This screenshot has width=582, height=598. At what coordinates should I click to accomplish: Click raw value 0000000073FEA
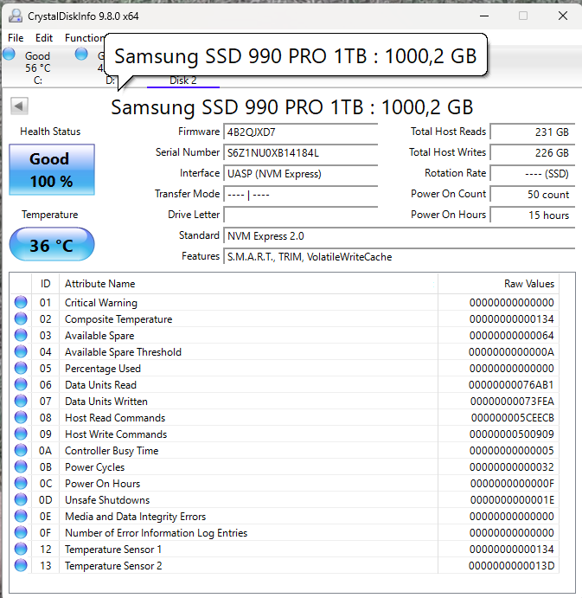tap(512, 402)
